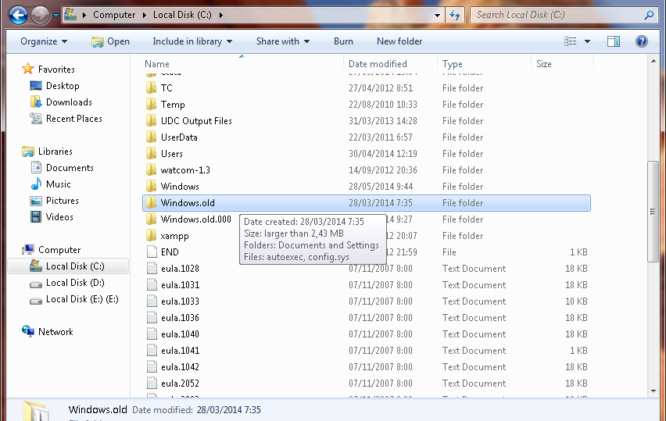Image resolution: width=666 pixels, height=421 pixels.
Task: Select the eula.1041 text document
Action: click(x=180, y=351)
